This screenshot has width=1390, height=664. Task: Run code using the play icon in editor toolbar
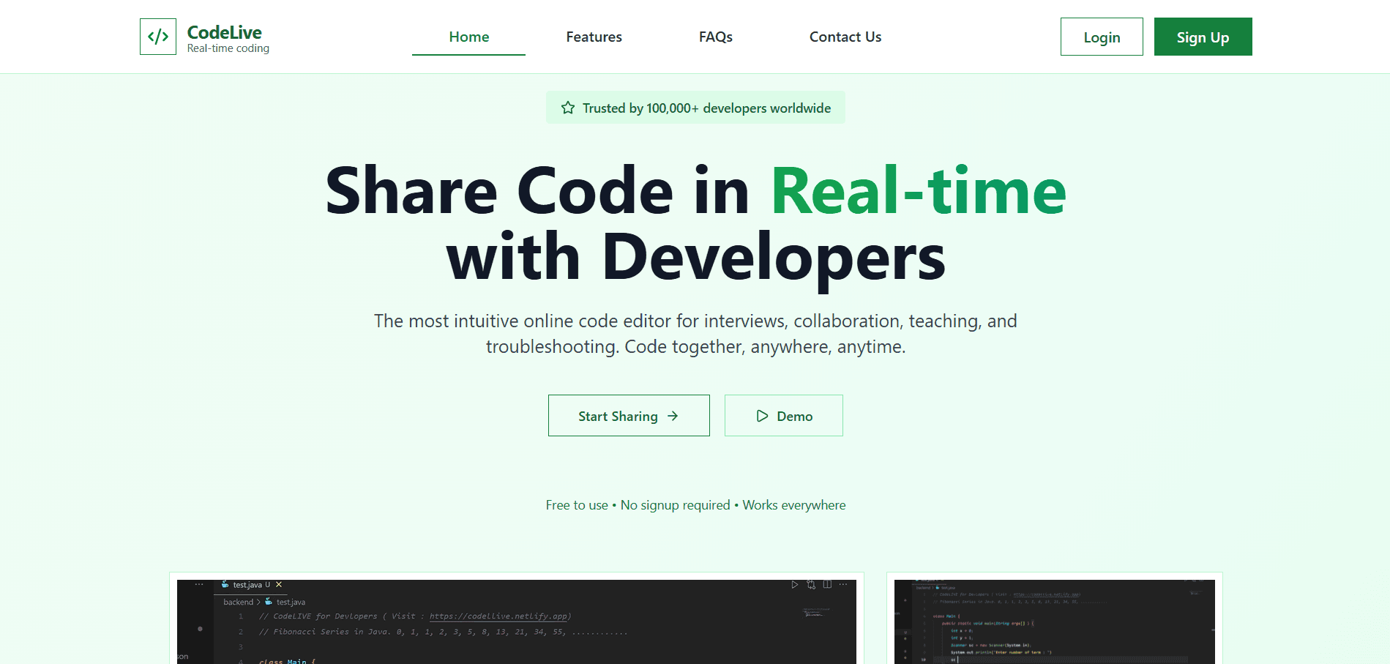tap(795, 585)
